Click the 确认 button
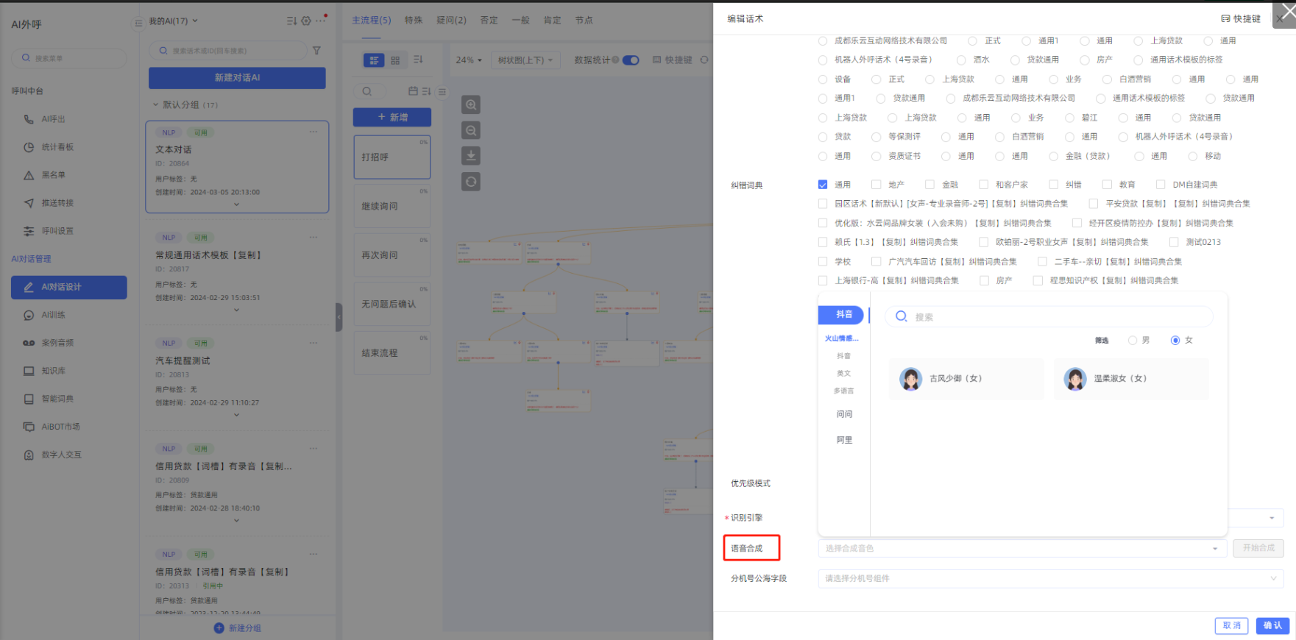 pos(1272,625)
